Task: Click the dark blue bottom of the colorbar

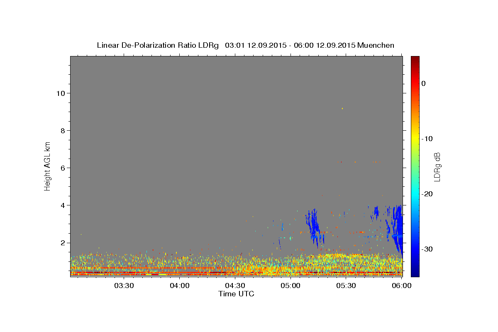Action: (x=415, y=273)
